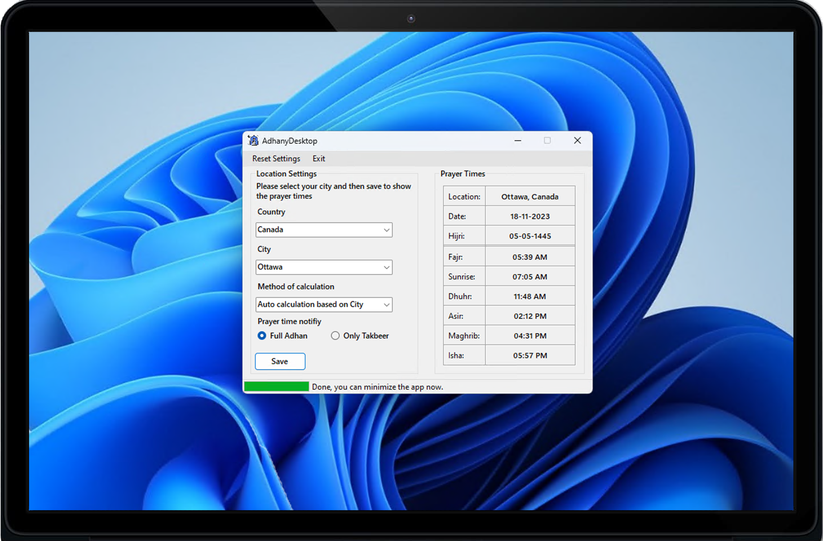Screen dimensions: 823x541
Task: Open the Method of calculation dropdown
Action: coord(324,304)
